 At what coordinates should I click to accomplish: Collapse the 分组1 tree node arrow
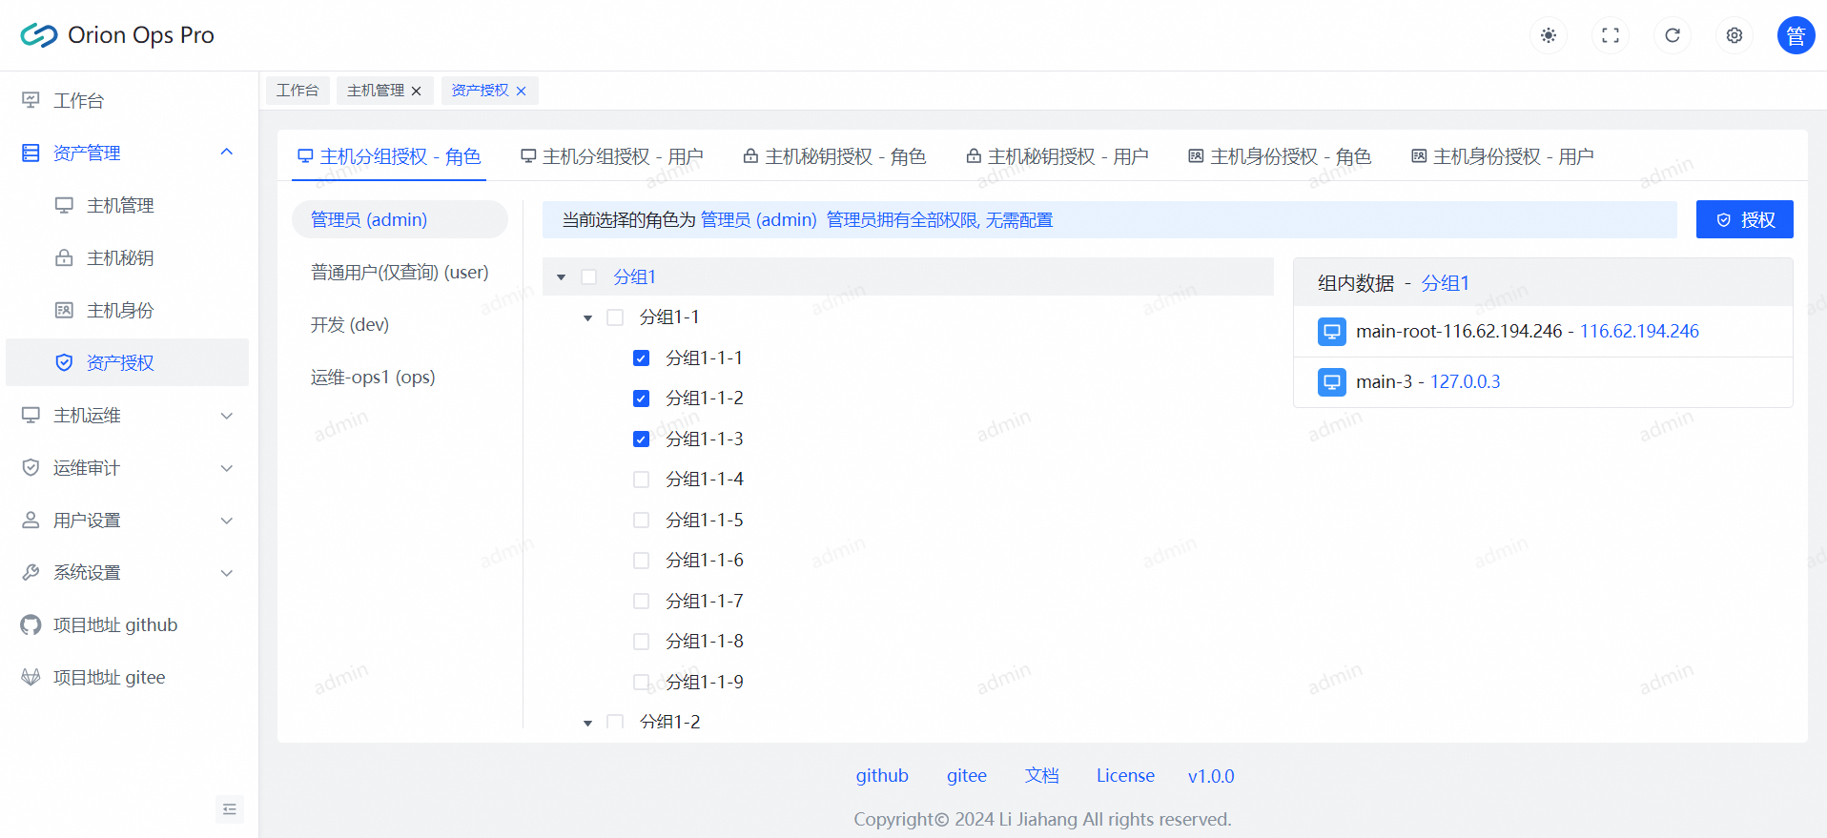click(562, 277)
